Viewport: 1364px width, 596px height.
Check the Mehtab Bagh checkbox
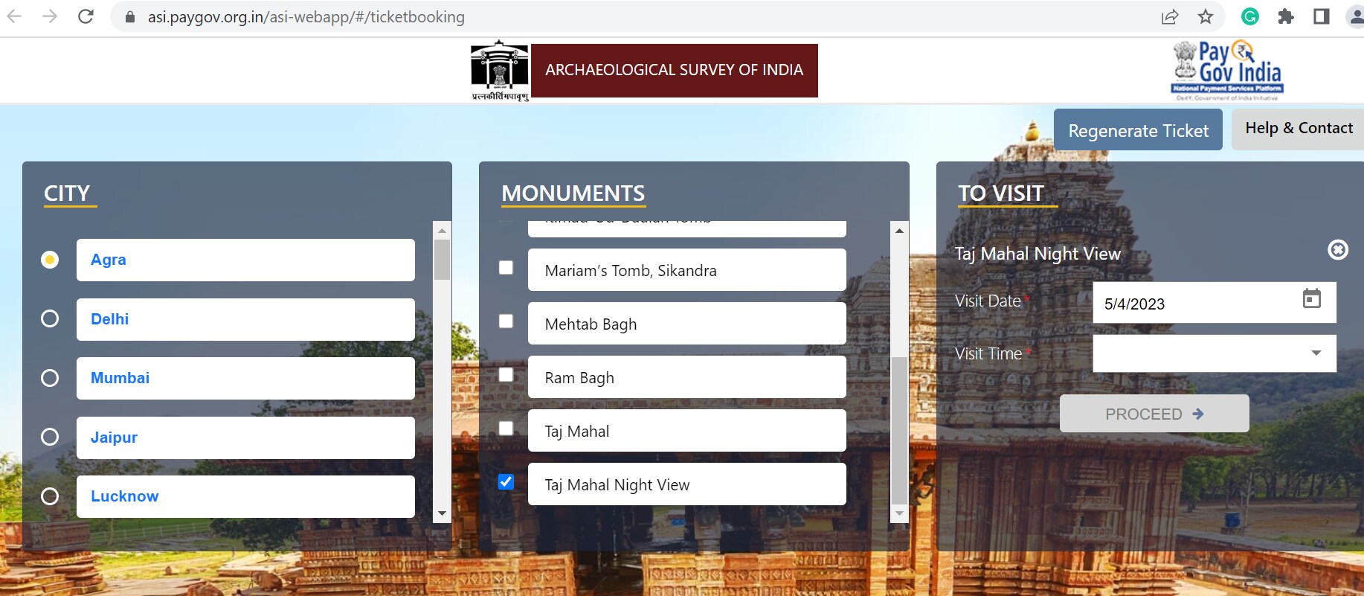pos(506,321)
